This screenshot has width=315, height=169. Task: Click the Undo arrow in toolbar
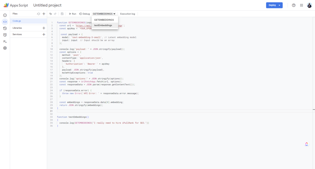51,14
